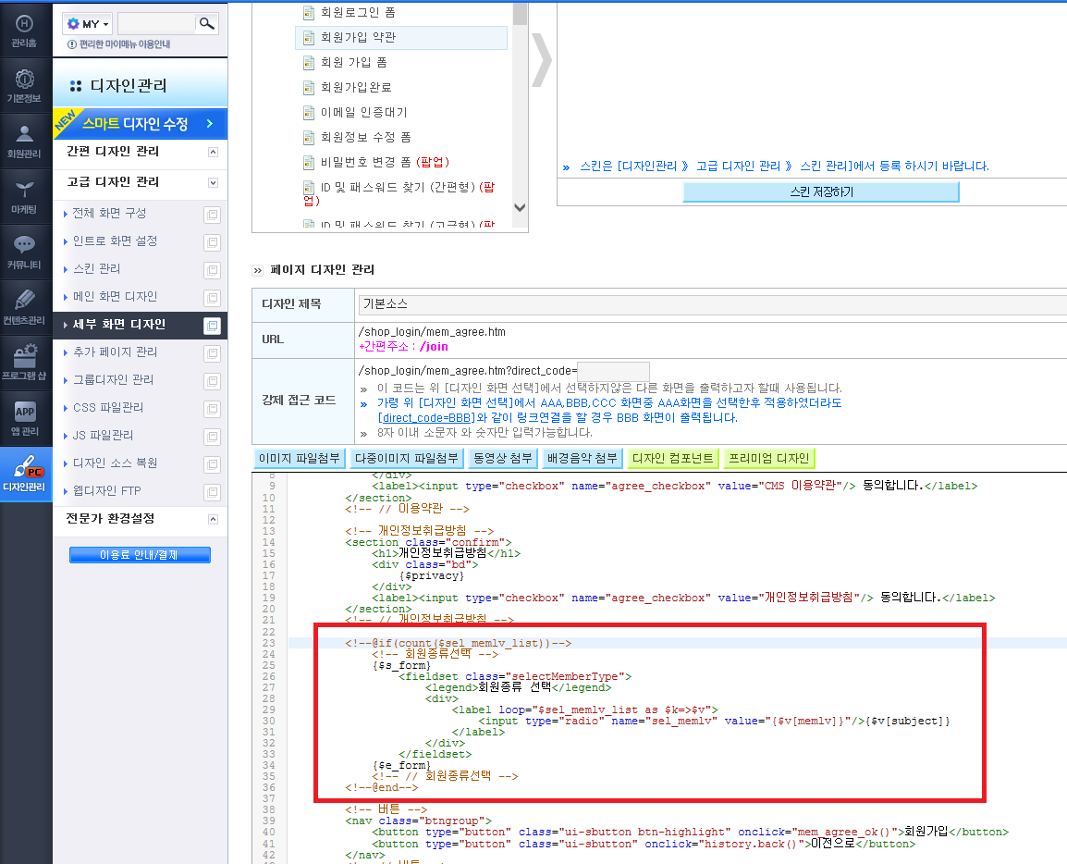The width and height of the screenshot is (1067, 864).
Task: Open the 관리홈 sidebar icon
Action: tap(24, 31)
